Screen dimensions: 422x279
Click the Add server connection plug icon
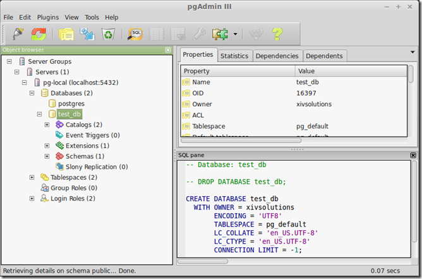(18, 34)
